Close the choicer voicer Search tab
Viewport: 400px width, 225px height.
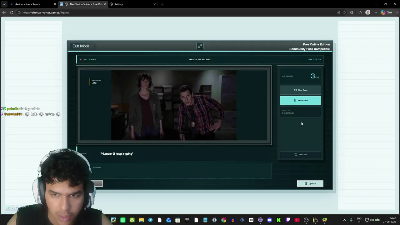pos(55,4)
